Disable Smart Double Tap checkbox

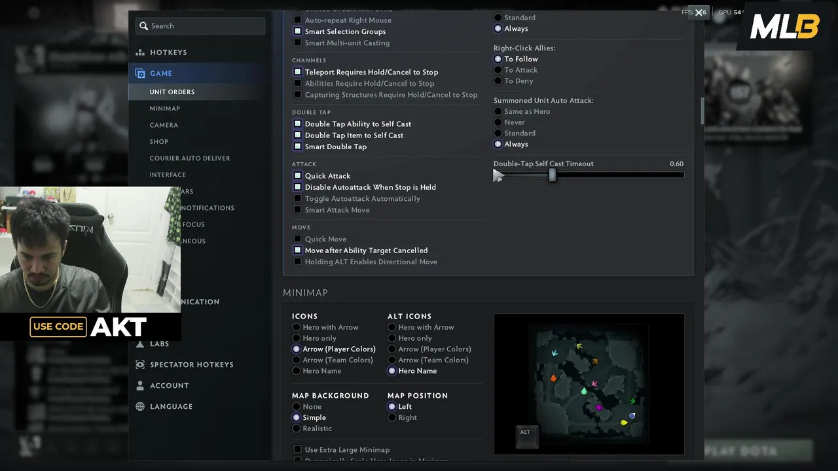point(298,147)
